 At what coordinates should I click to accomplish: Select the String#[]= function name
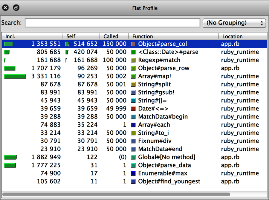point(152,100)
